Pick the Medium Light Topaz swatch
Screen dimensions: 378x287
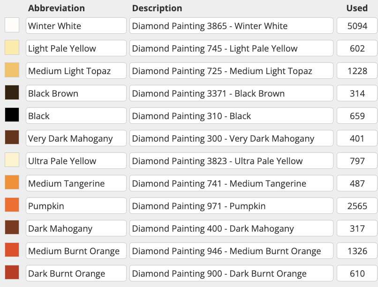coord(12,70)
